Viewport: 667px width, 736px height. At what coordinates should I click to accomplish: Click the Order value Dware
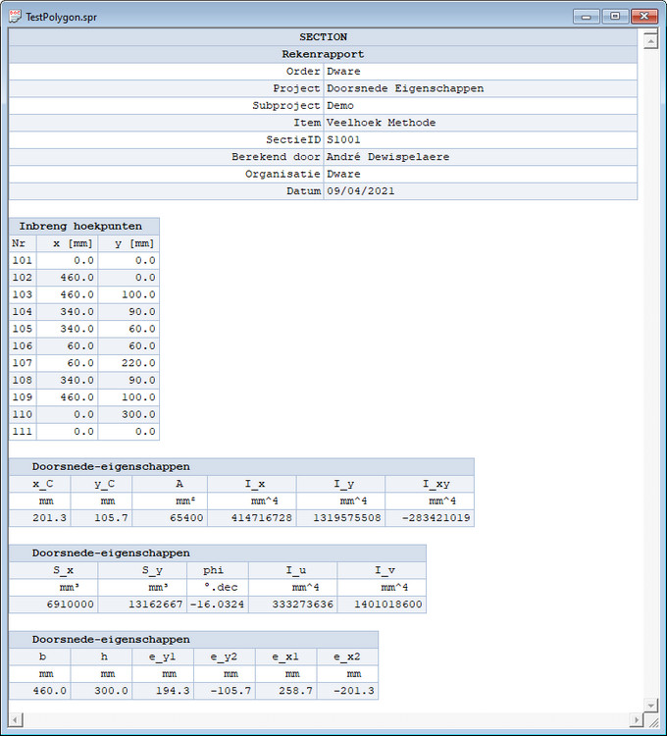coord(343,72)
